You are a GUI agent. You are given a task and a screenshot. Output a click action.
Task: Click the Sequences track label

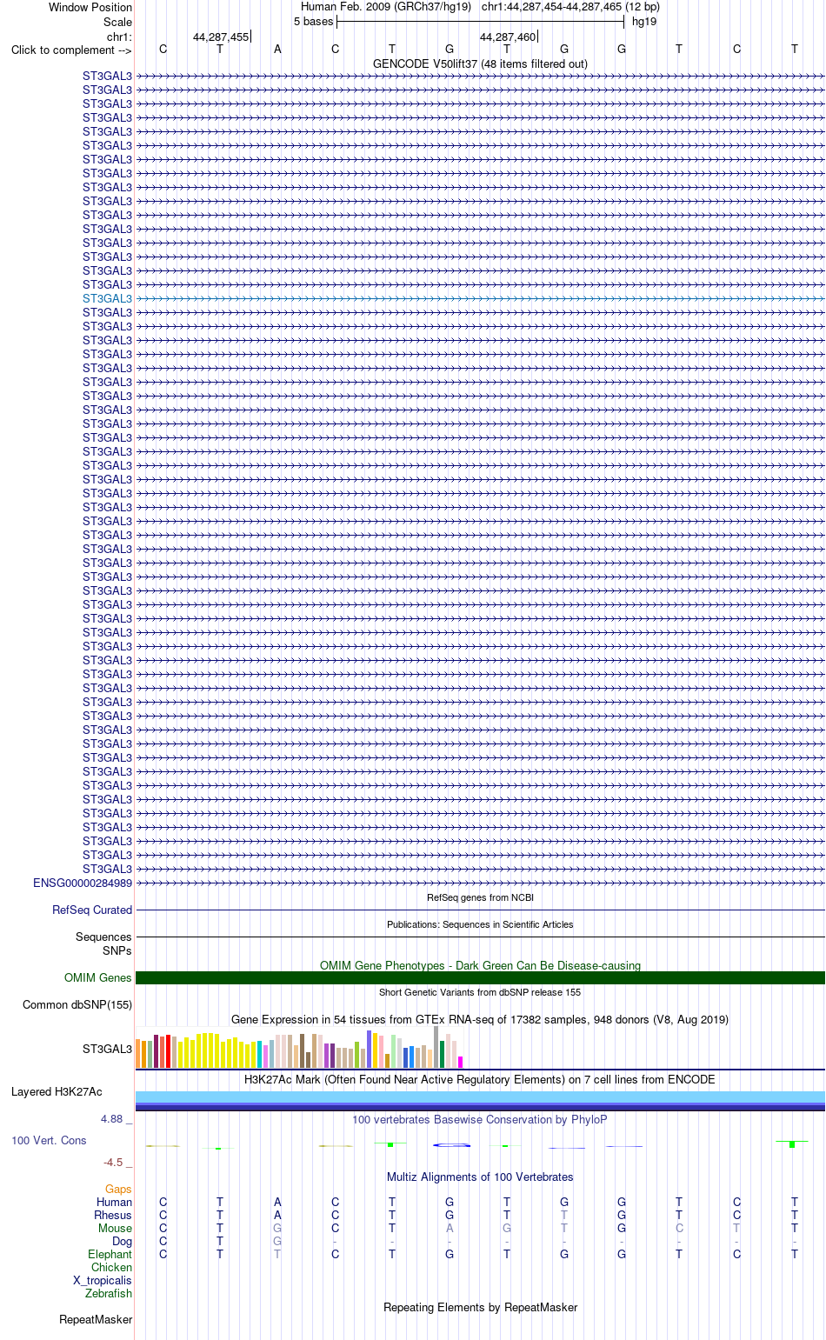pos(103,937)
